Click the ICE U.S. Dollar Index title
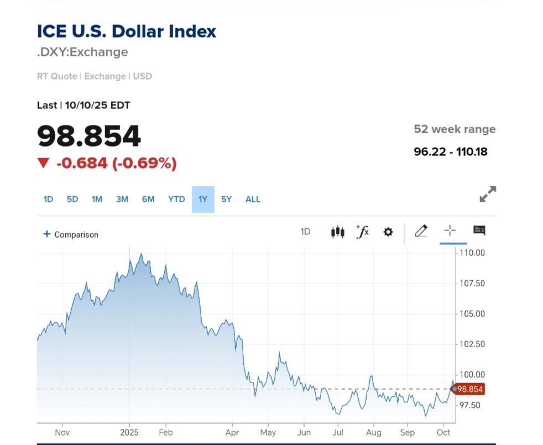543x445 pixels. (127, 31)
